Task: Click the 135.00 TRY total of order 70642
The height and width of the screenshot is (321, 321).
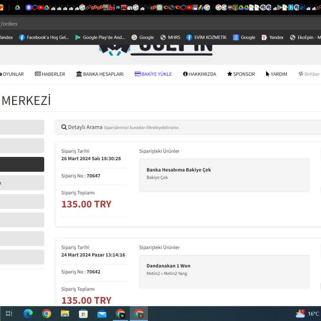Action: pyautogui.click(x=87, y=301)
